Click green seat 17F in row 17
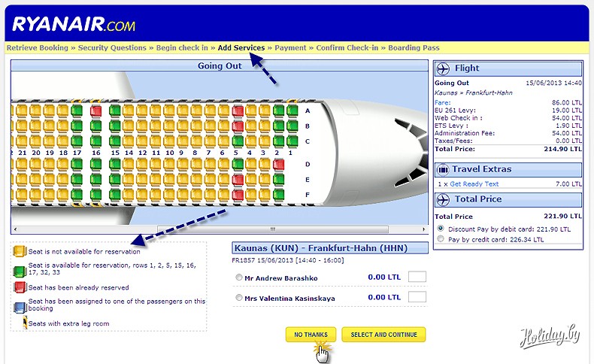 click(77, 194)
